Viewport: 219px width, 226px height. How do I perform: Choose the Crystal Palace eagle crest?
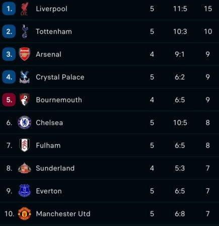coord(25,77)
